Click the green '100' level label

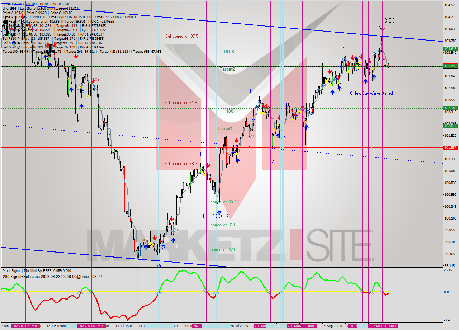tap(230, 111)
